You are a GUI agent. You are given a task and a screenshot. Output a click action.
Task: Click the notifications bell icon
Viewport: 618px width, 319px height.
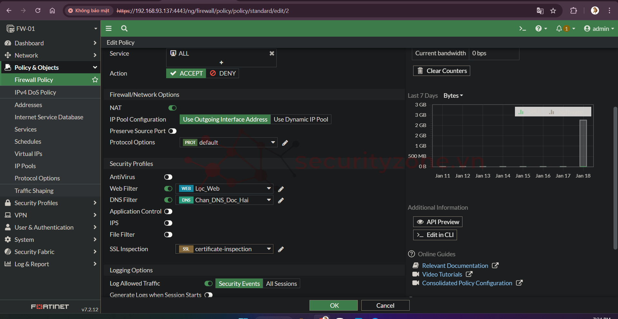[559, 29]
